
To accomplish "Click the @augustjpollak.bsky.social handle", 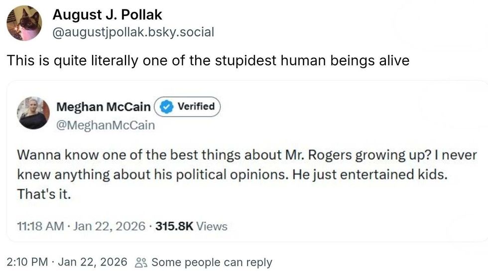I will [x=133, y=32].
